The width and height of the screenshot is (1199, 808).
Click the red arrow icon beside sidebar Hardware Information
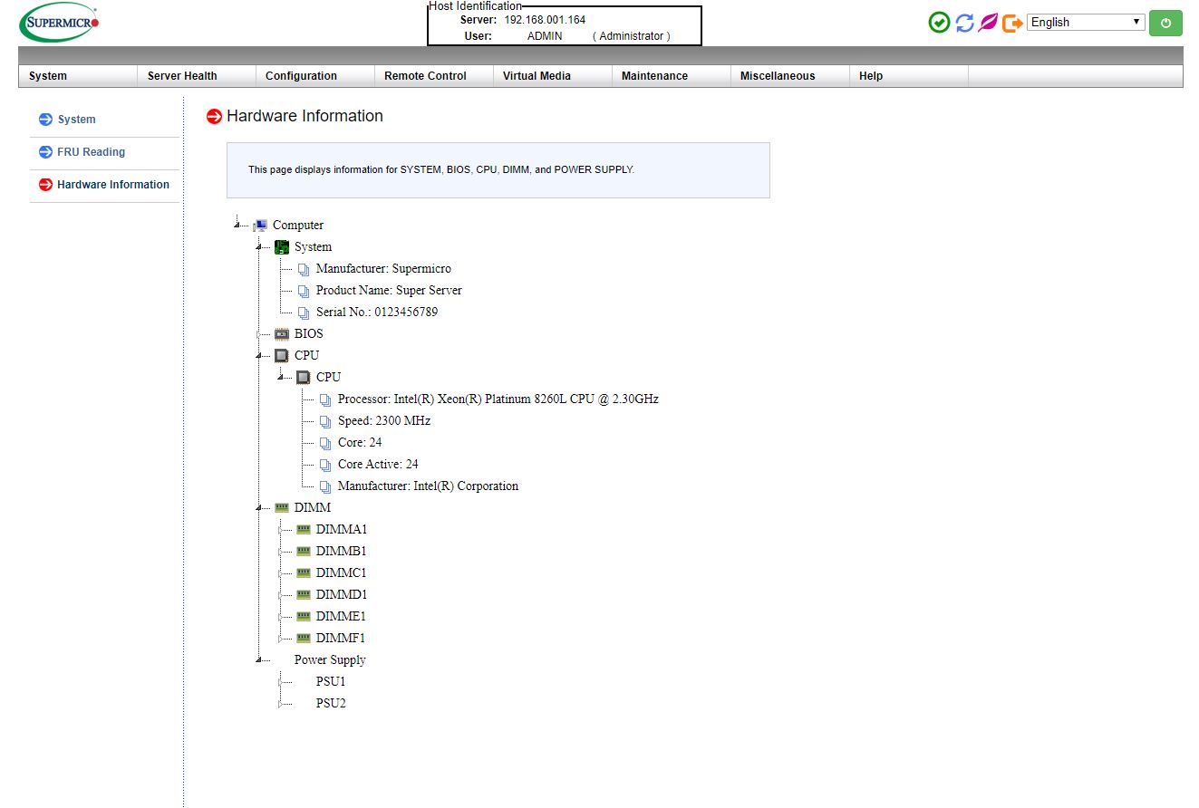click(x=45, y=185)
